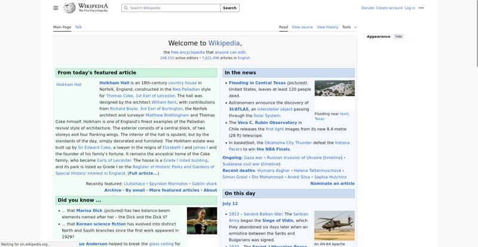The image size is (478, 247).
Task: Open the Gaza war link
Action: (253, 158)
